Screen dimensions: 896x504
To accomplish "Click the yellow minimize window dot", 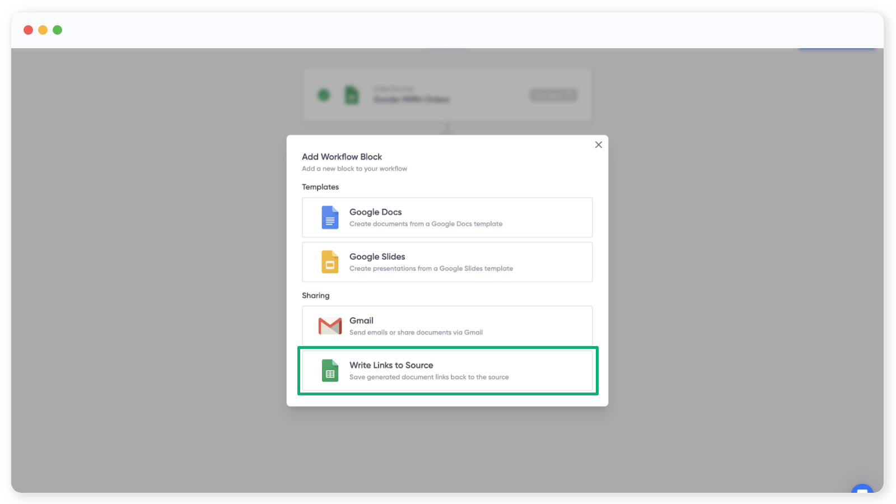I will [x=43, y=30].
